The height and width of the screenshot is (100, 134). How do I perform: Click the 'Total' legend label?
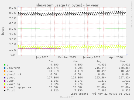click(11, 91)
